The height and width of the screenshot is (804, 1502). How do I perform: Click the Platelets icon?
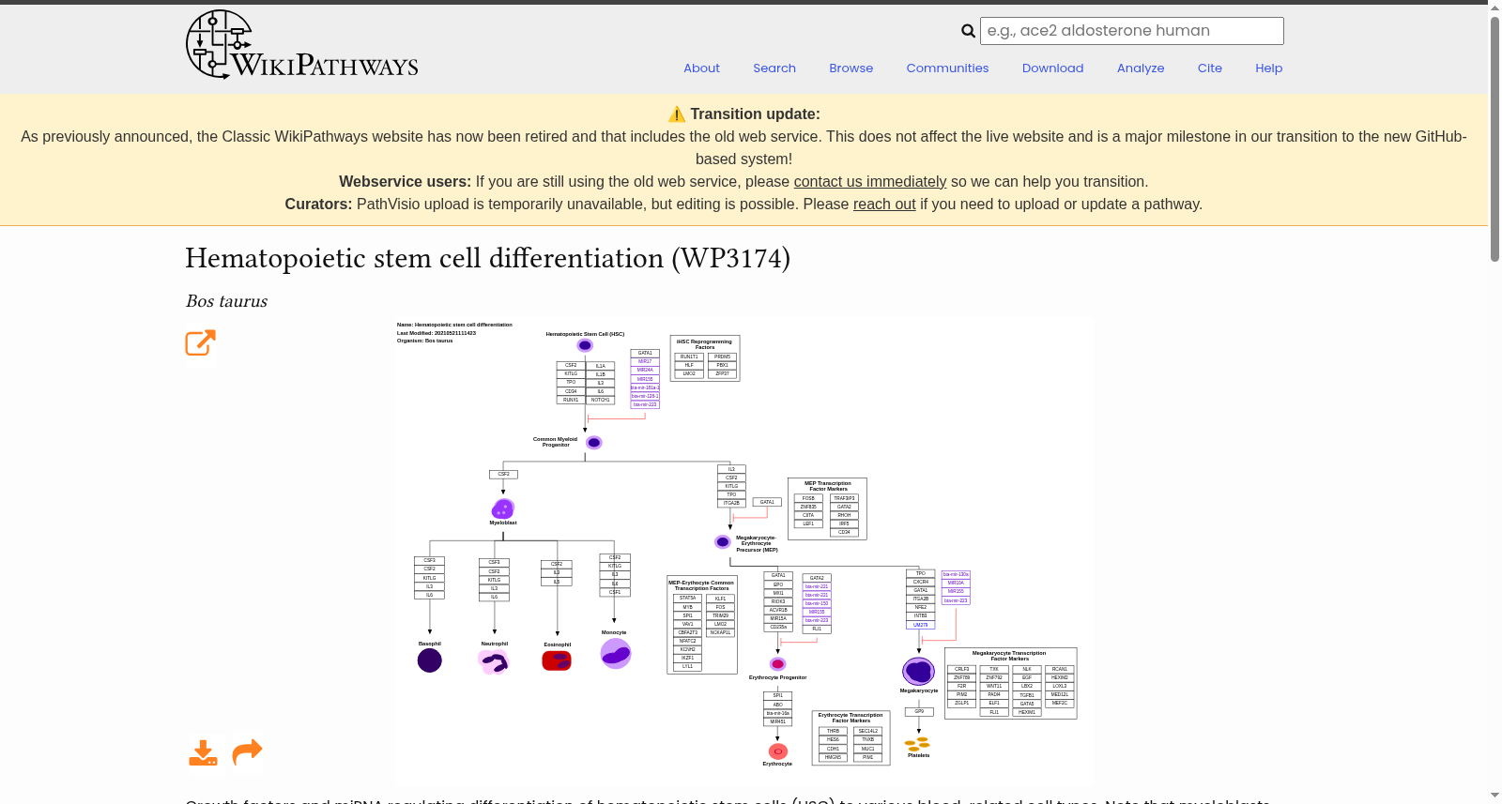click(x=917, y=744)
